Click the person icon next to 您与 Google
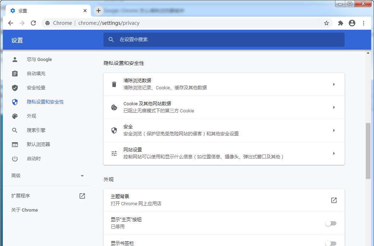 [15, 60]
